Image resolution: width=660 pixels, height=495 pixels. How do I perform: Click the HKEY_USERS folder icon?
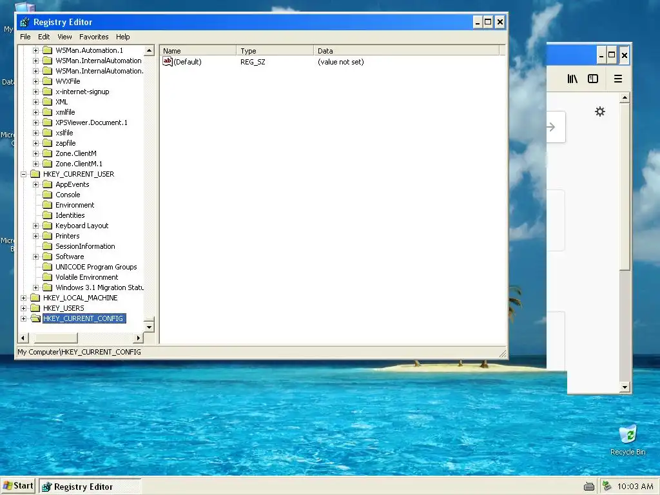pyautogui.click(x=35, y=308)
